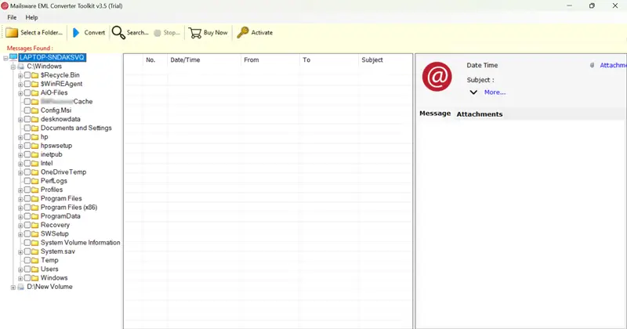Click the Users folder icon
Viewport: 627px width, 329px height.
click(x=35, y=269)
